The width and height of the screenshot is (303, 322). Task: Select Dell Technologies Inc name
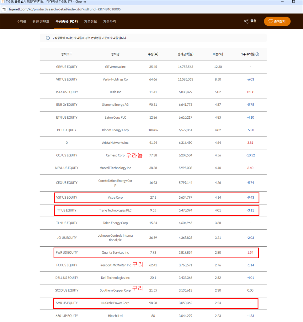pyautogui.click(x=115, y=278)
